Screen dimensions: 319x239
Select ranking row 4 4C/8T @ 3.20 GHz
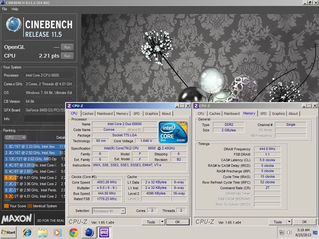pos(35,165)
